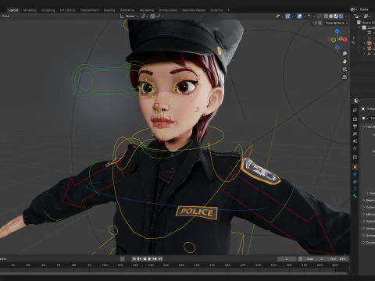Open the Animation workspace tab
375x281 pixels.
127,10
